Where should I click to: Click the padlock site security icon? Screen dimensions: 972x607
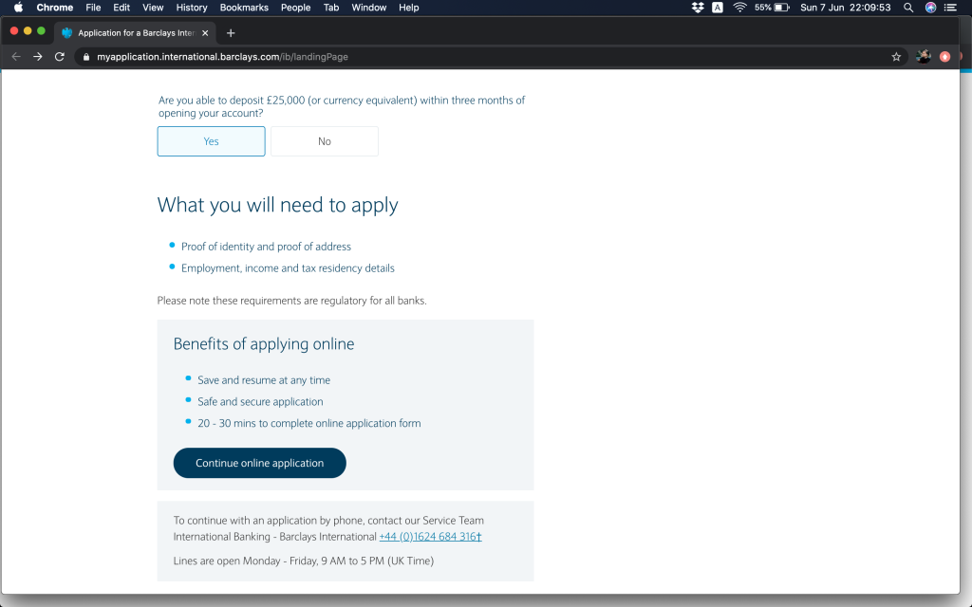85,57
